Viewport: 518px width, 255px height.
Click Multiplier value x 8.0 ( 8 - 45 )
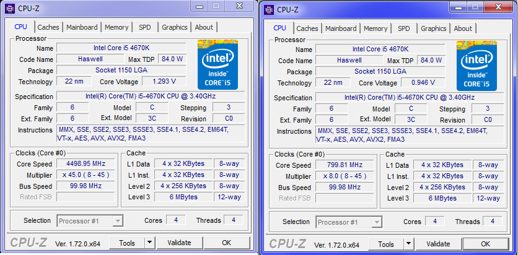click(x=345, y=176)
